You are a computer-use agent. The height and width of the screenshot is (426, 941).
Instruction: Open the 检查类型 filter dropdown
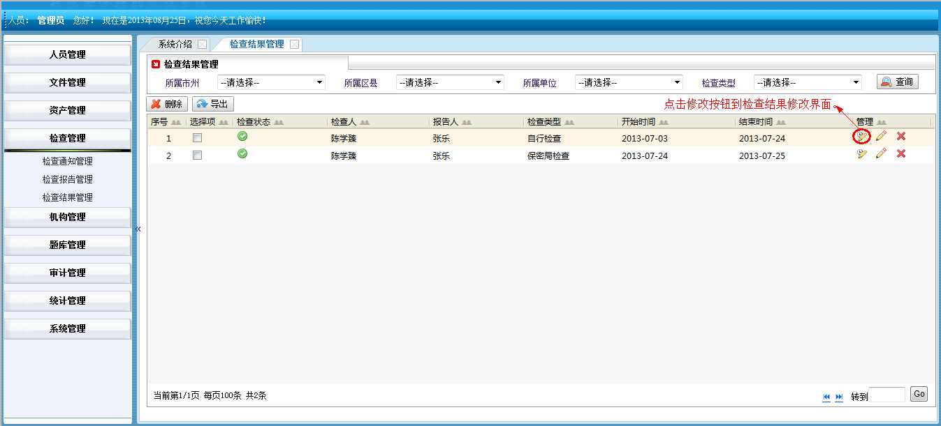coord(808,82)
